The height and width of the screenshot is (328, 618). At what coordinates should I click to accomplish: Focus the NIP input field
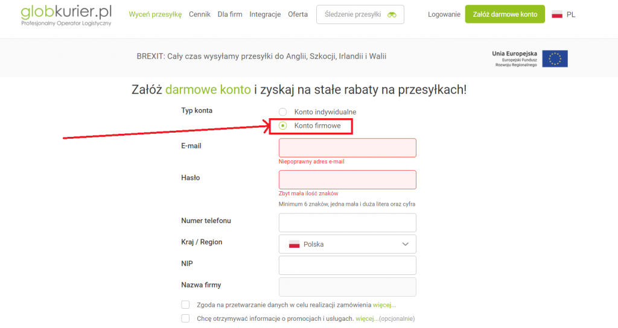point(347,265)
